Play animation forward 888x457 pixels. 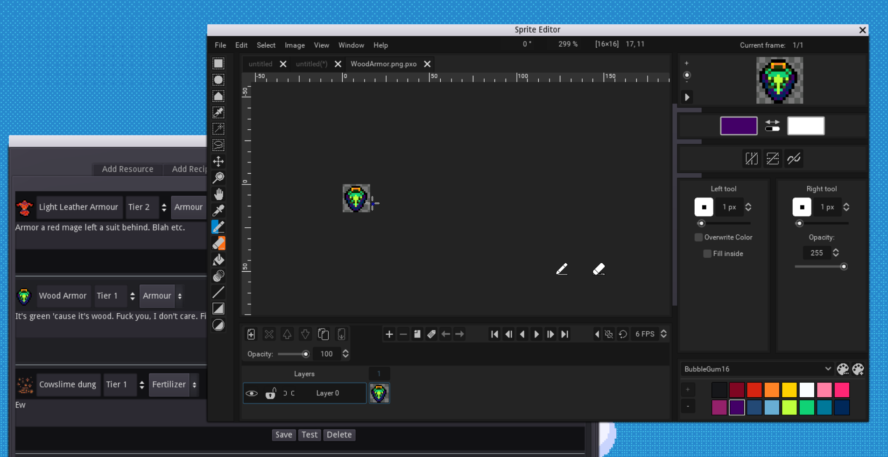click(x=536, y=334)
